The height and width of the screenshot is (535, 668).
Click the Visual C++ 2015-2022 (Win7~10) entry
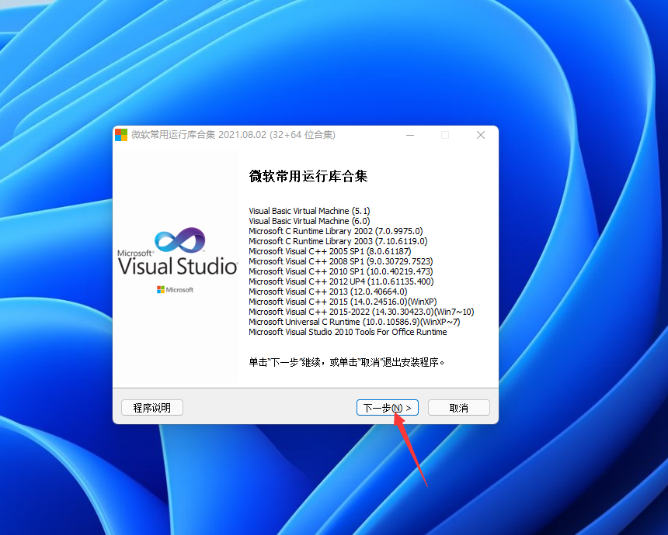(361, 312)
